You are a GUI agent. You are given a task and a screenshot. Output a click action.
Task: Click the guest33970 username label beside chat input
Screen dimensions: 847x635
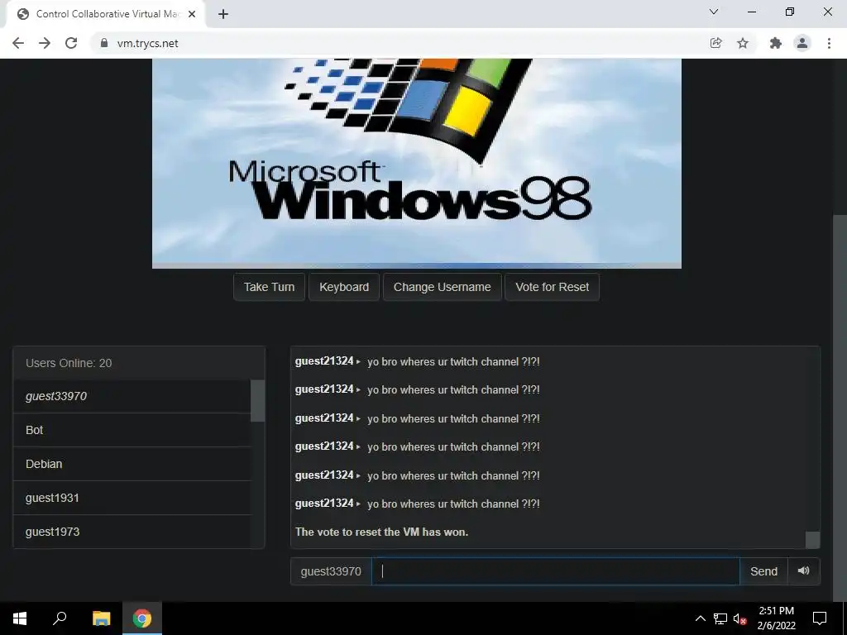pyautogui.click(x=331, y=571)
